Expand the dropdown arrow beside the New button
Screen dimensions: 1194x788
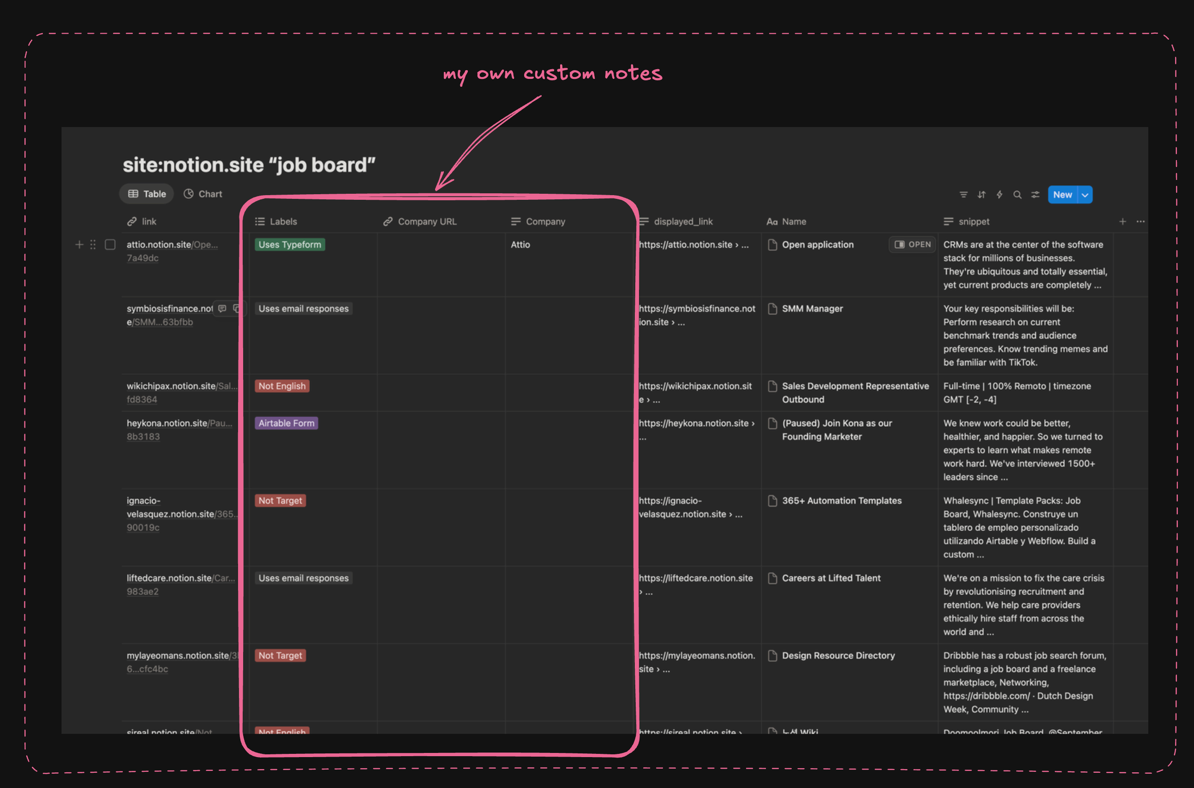[x=1085, y=195]
